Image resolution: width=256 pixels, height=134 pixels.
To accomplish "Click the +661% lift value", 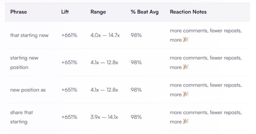I will 69,35.
